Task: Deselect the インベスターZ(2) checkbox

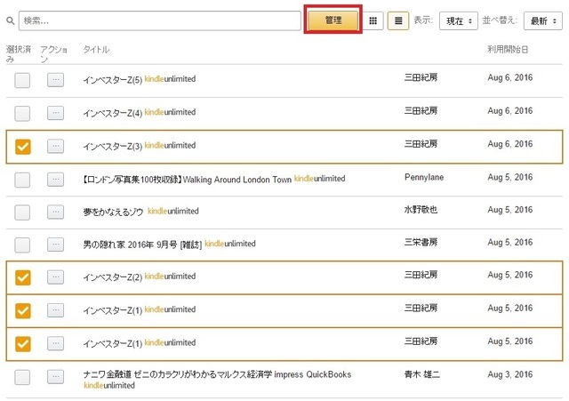Action: [22, 277]
